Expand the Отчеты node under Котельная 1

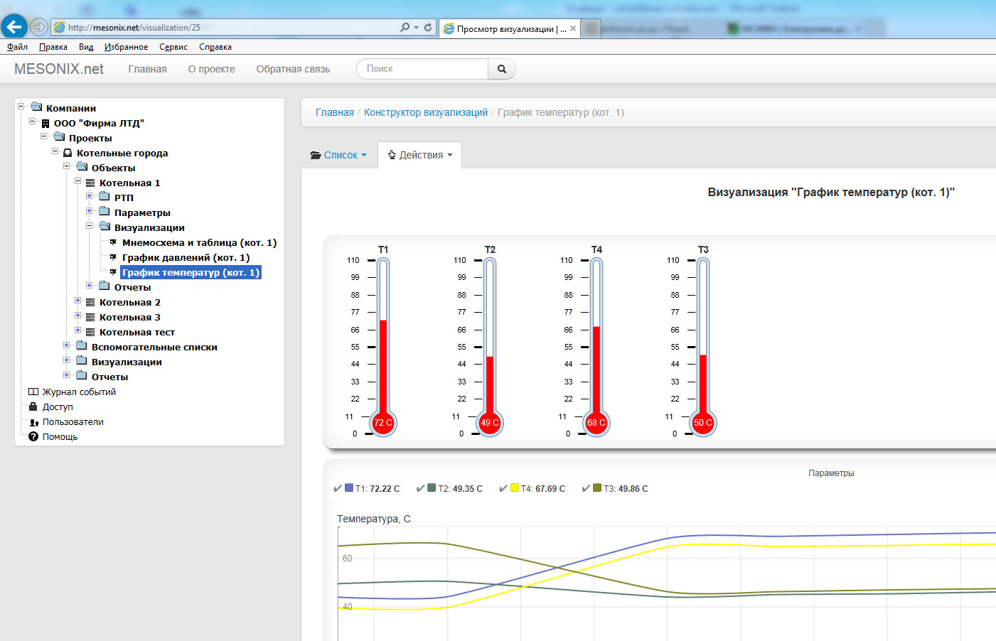[x=90, y=285]
